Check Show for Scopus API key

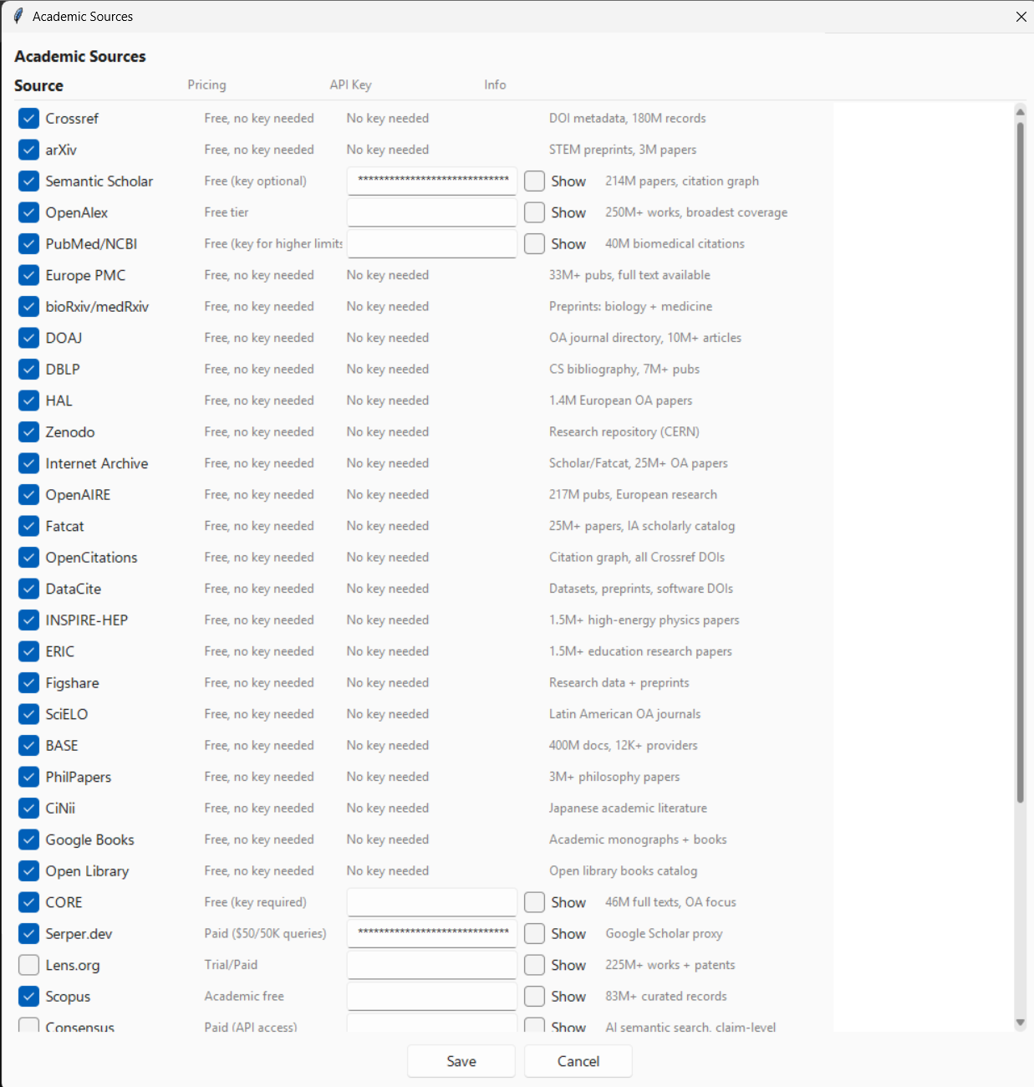pos(535,997)
